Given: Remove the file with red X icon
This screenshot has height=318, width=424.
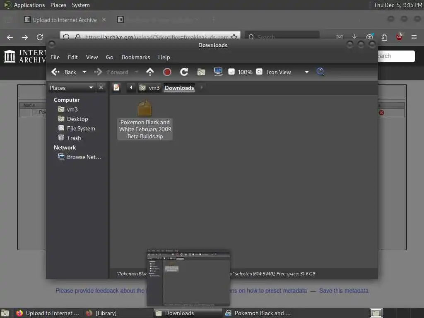Looking at the screenshot, I should point(381,113).
